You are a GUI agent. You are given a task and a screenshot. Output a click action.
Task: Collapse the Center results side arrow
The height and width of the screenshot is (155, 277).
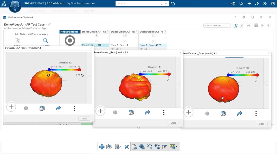tap(89, 78)
